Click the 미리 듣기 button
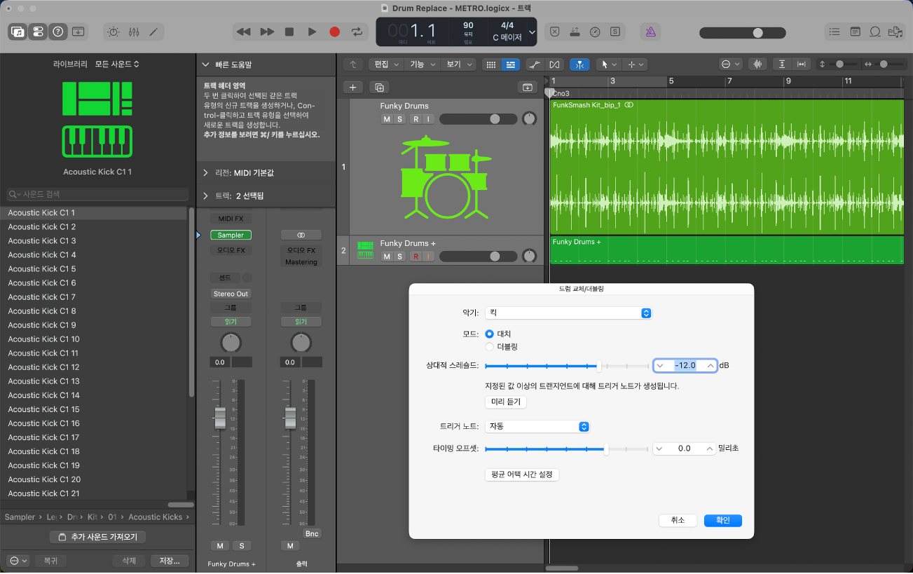Viewport: 913px width, 574px height. tap(505, 402)
